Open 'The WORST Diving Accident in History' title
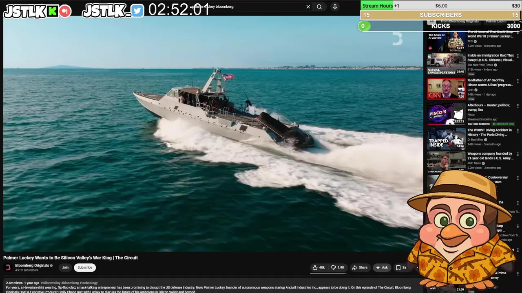This screenshot has height=293, width=522. click(489, 132)
